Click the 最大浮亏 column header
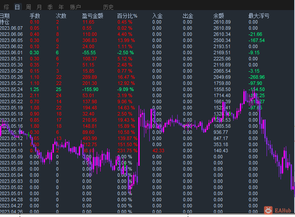Image resolution: width=295 pixels, height=217 pixels. 257,16
